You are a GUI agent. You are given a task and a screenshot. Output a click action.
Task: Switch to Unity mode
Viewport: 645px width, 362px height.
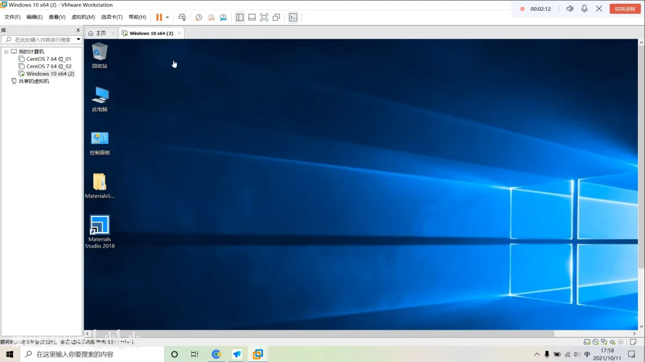pyautogui.click(x=277, y=17)
